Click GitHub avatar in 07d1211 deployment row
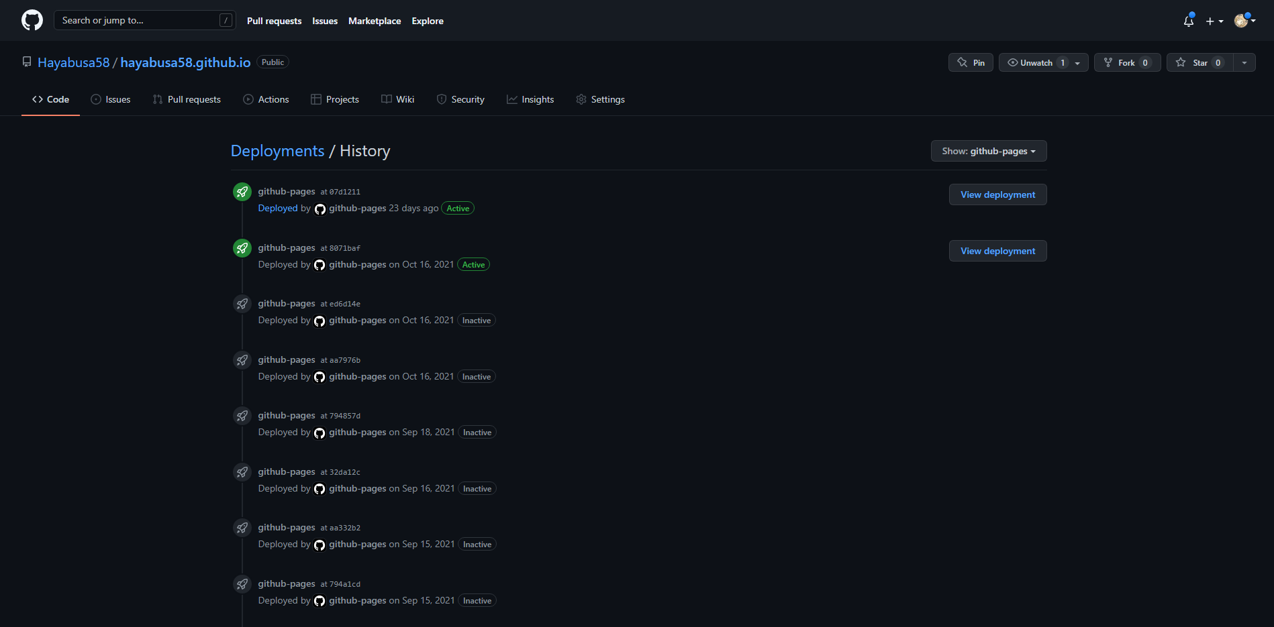This screenshot has height=627, width=1274. pos(320,209)
